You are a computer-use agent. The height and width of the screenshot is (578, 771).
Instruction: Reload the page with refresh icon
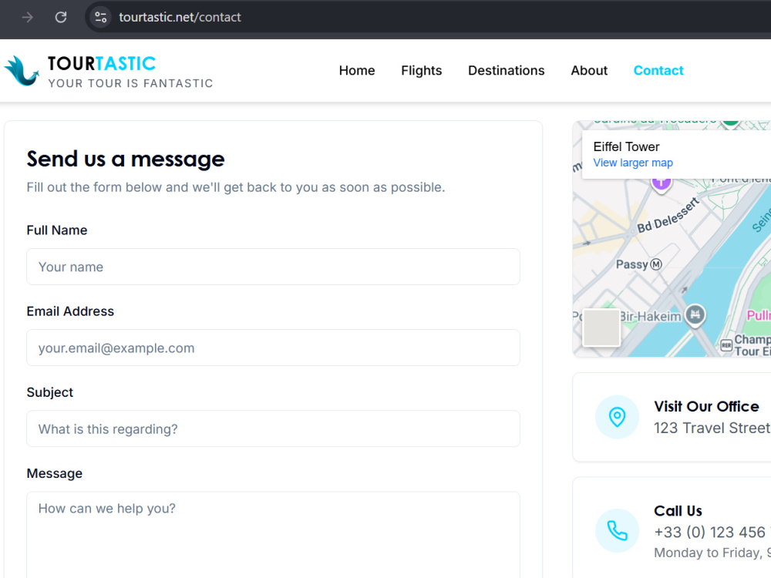point(60,17)
